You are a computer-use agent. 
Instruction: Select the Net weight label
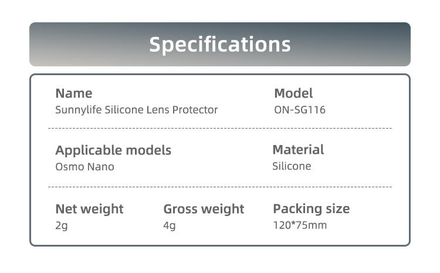(x=89, y=208)
